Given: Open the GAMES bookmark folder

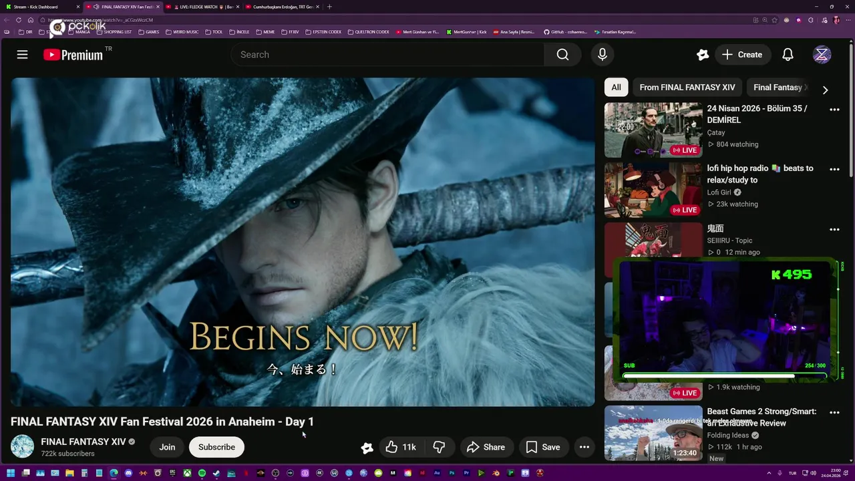Looking at the screenshot, I should coord(149,32).
